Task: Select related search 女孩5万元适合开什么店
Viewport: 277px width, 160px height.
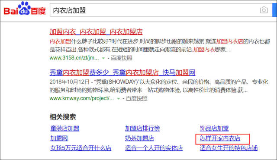Action: click(81, 148)
